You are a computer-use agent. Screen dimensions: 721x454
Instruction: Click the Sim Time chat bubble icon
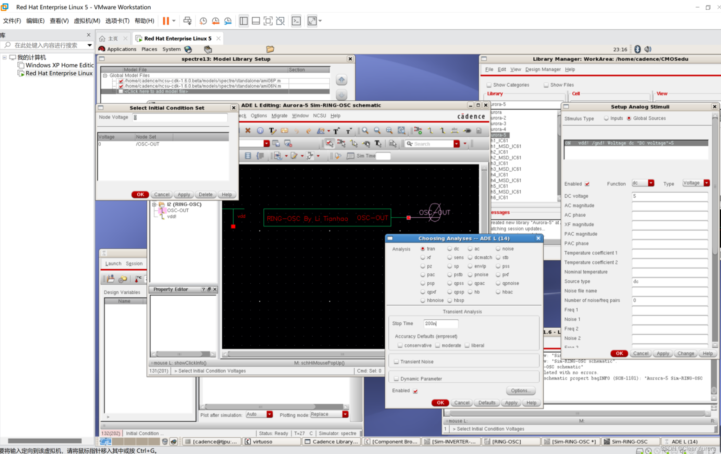click(350, 156)
